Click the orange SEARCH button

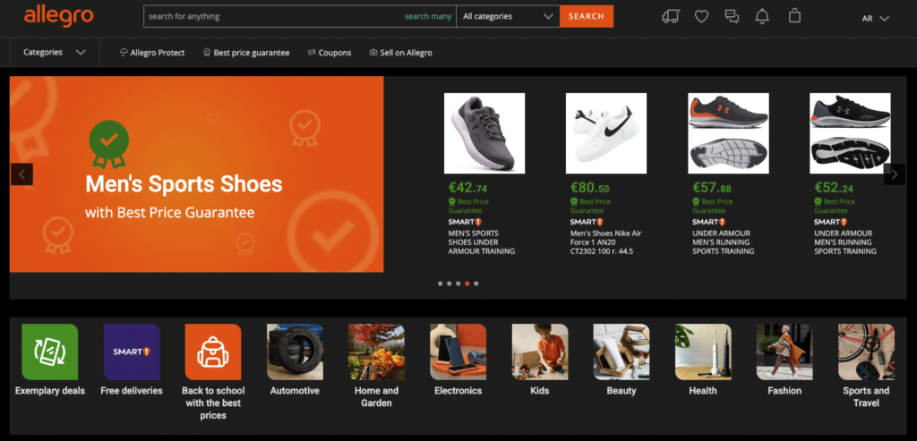tap(586, 16)
